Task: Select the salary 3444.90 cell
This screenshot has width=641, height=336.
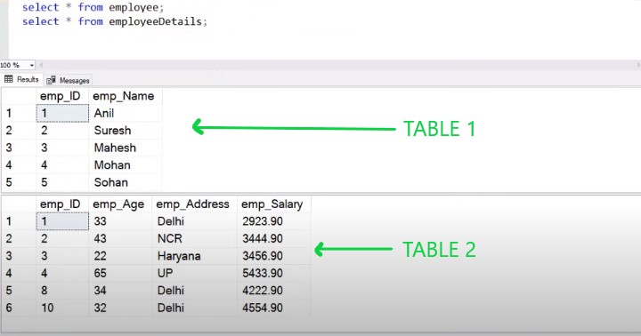Action: [x=273, y=238]
